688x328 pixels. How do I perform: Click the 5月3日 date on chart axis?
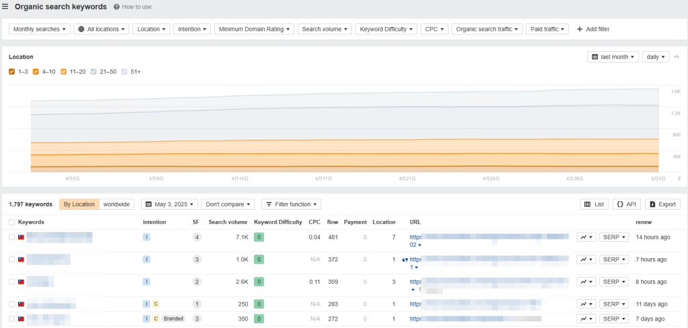tap(659, 179)
